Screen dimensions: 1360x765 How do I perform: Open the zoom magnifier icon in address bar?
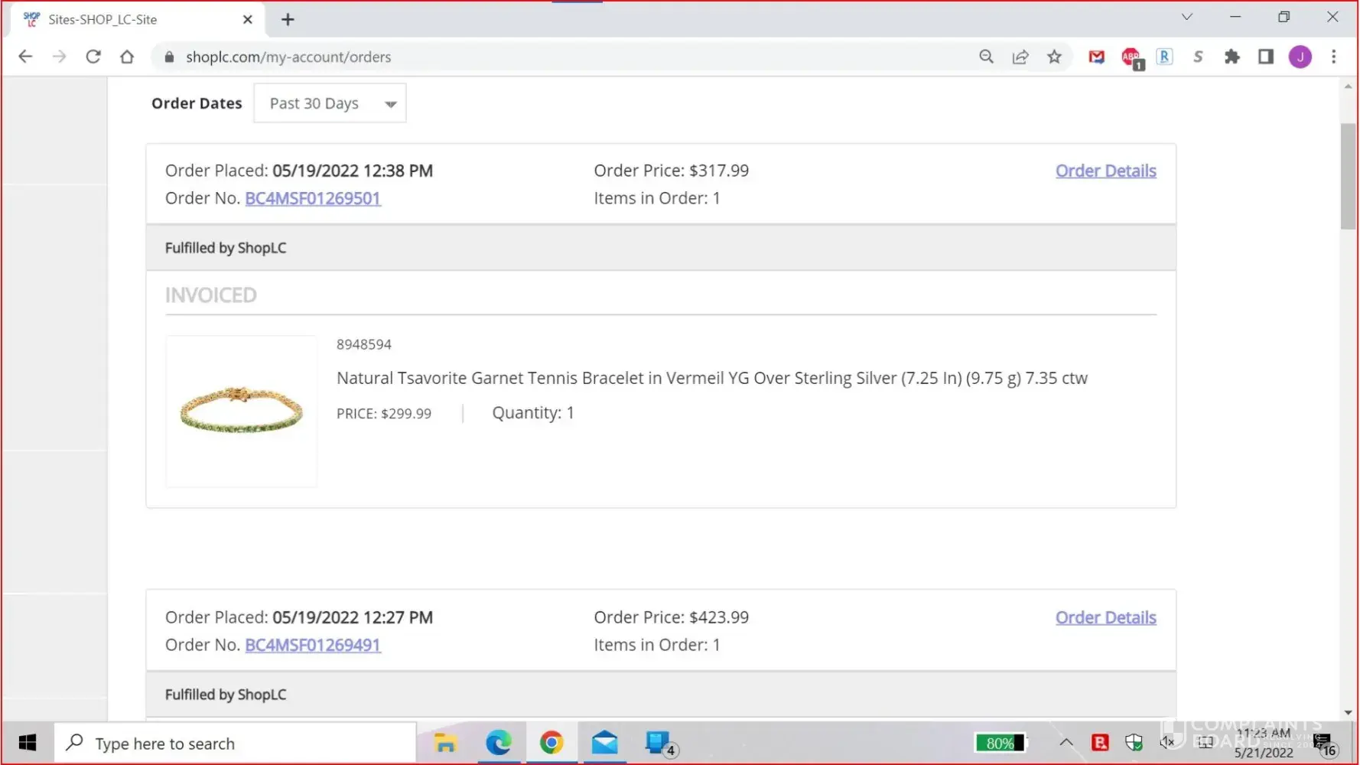point(986,57)
